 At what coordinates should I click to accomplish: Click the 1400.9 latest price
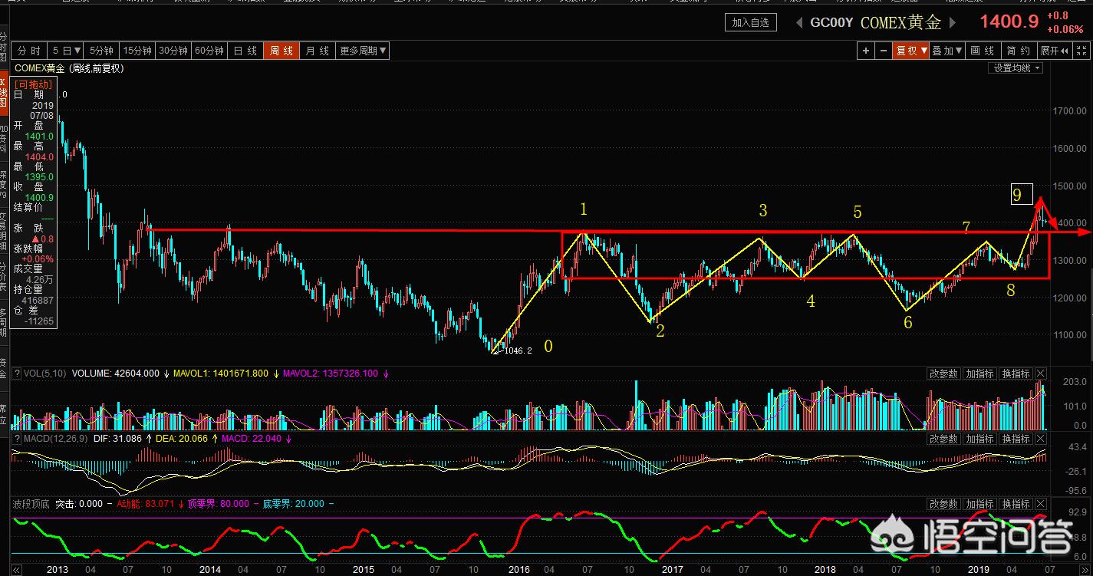[1009, 21]
